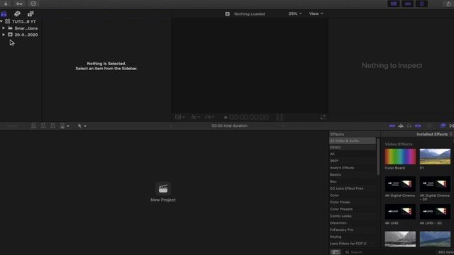Screen dimensions: 454x255
Task: Click the 01 landscape effect thumbnail
Action: click(x=435, y=157)
